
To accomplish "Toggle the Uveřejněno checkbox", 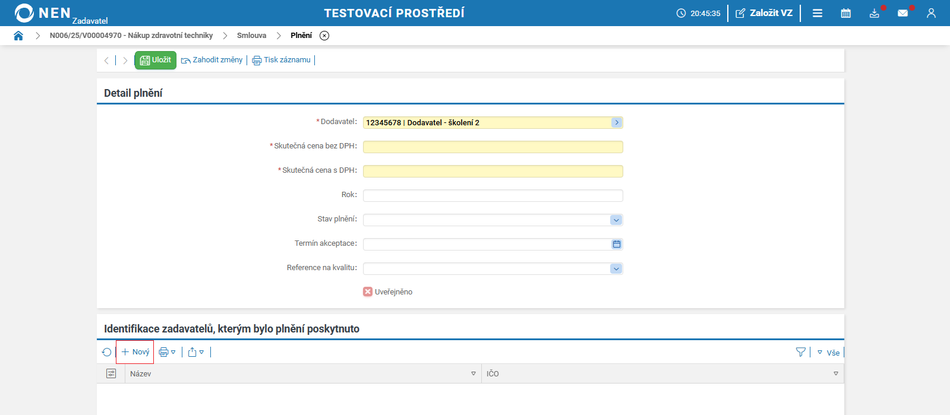I will tap(368, 292).
